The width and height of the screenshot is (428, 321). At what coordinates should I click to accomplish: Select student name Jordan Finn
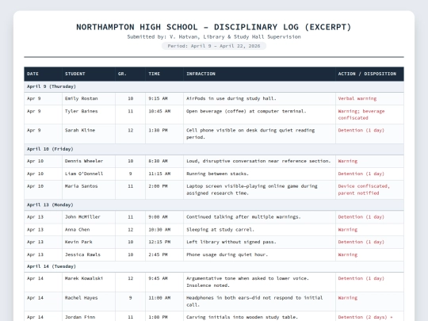tap(80, 317)
